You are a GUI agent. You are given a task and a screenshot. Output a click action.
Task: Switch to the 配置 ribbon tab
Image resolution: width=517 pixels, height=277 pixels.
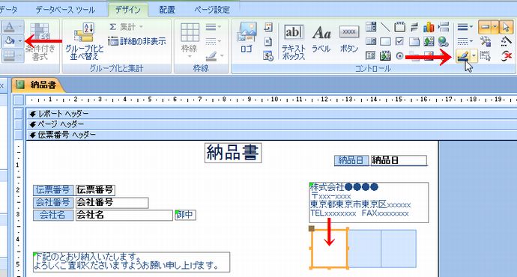tap(167, 10)
